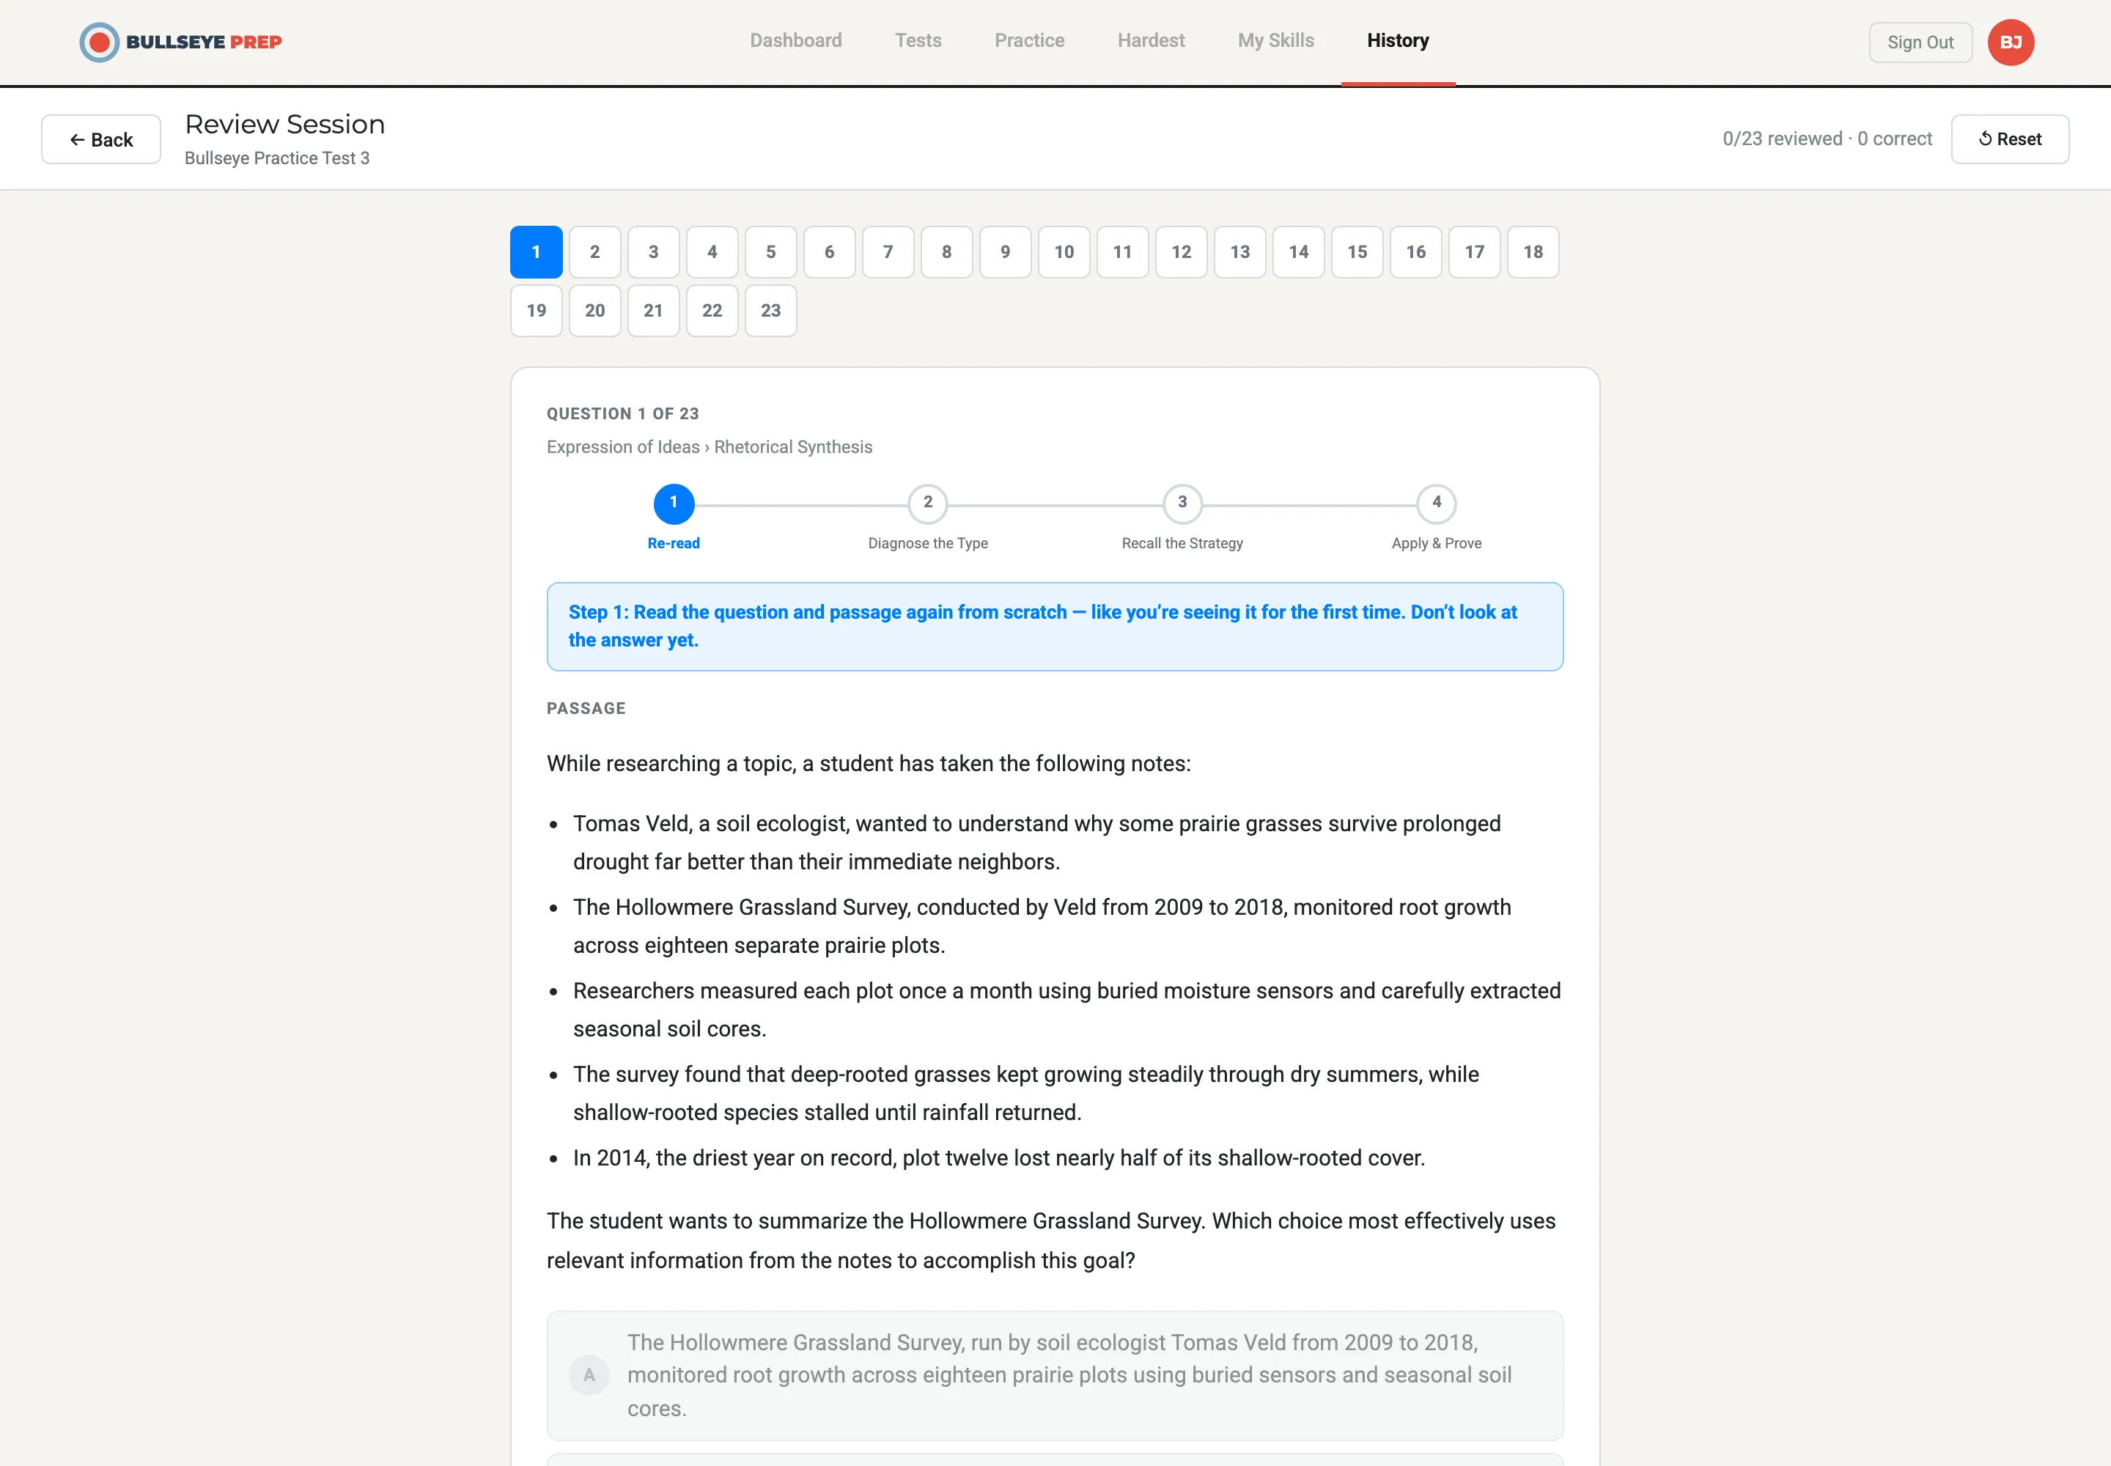Go to the Tests tab
This screenshot has height=1466, width=2111.
point(918,40)
